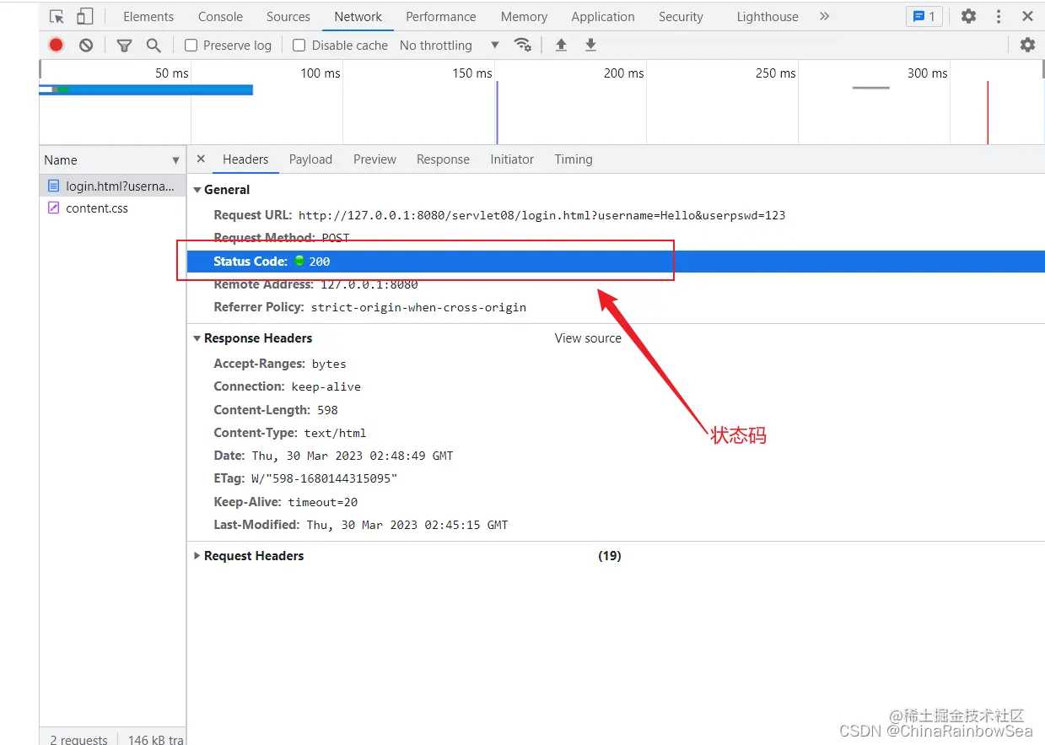Click View source link in Response Headers
Viewport: 1045px width, 745px height.
pyautogui.click(x=588, y=338)
